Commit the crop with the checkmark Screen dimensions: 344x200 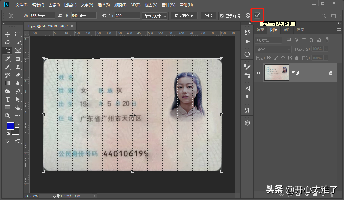point(257,16)
